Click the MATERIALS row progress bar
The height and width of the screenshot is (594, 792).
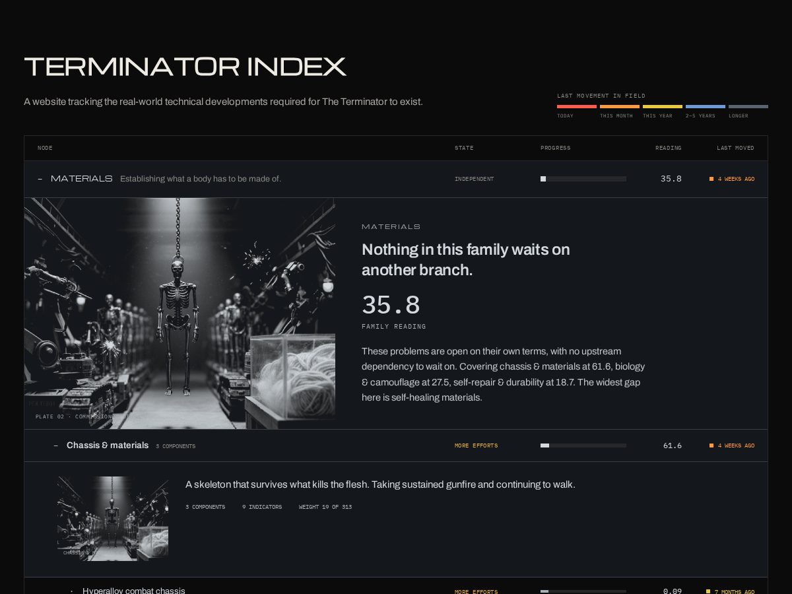click(x=583, y=179)
